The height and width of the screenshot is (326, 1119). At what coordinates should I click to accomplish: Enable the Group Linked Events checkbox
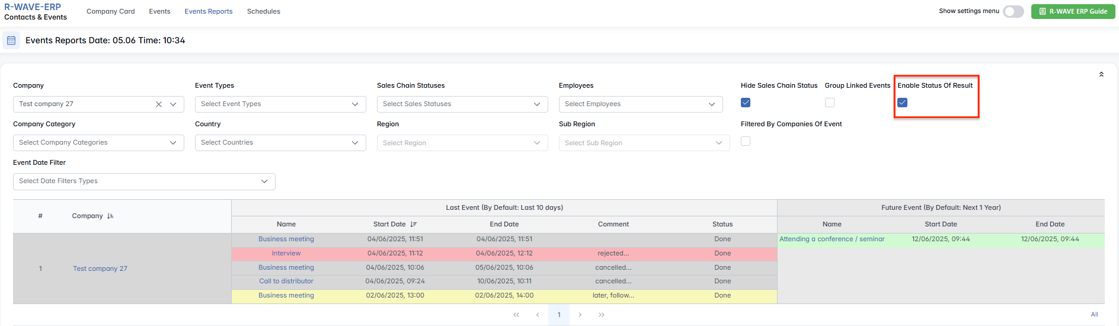tap(830, 103)
